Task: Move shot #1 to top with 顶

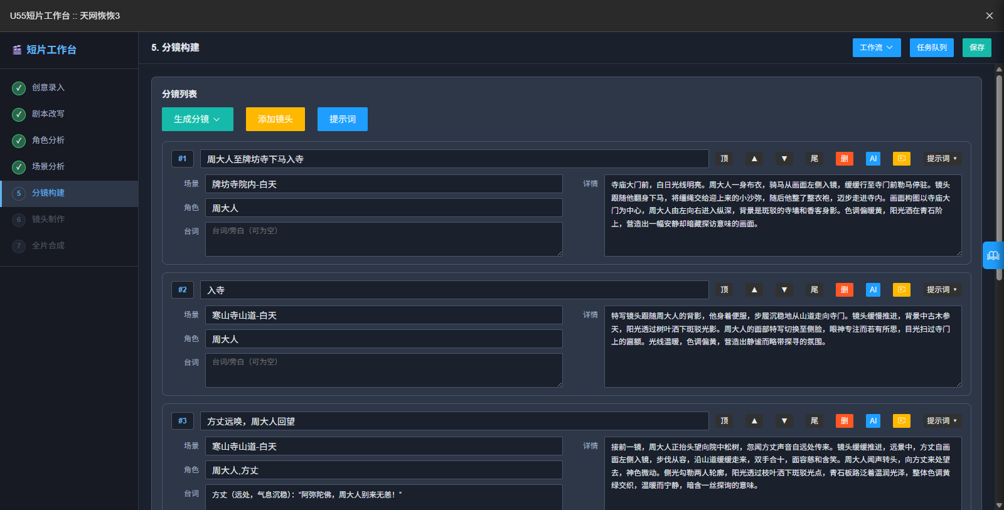Action: click(724, 159)
